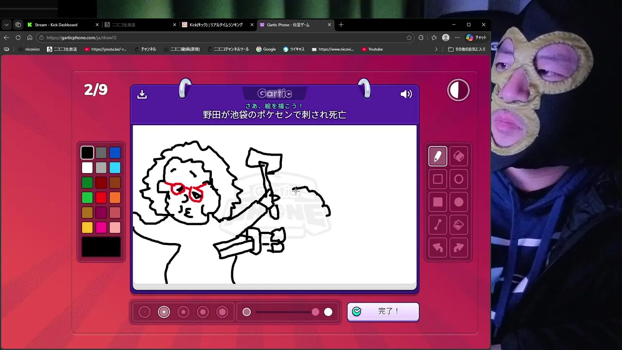Go back to the previous page
622x350 pixels.
click(6, 37)
